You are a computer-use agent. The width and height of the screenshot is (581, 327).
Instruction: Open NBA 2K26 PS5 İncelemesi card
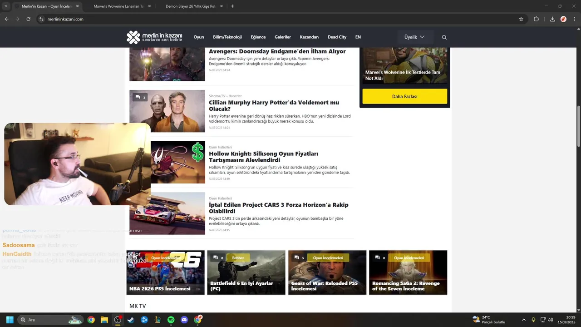(x=165, y=272)
